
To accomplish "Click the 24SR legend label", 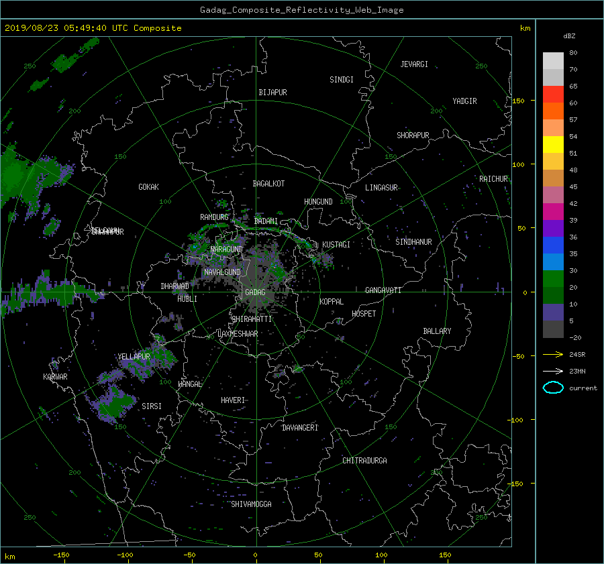I will pos(577,355).
